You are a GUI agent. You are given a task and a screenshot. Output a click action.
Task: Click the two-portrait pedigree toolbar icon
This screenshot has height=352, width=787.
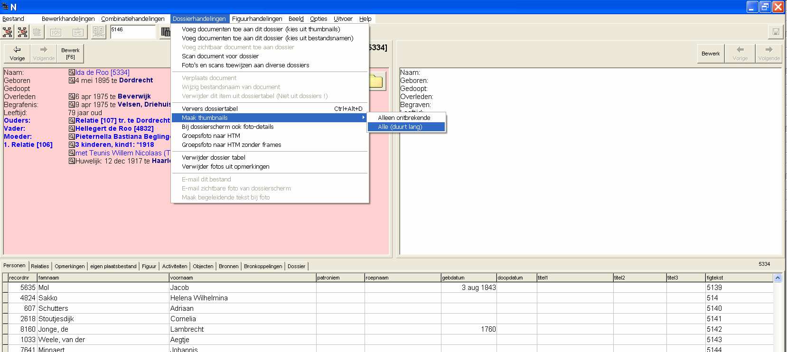tap(98, 32)
